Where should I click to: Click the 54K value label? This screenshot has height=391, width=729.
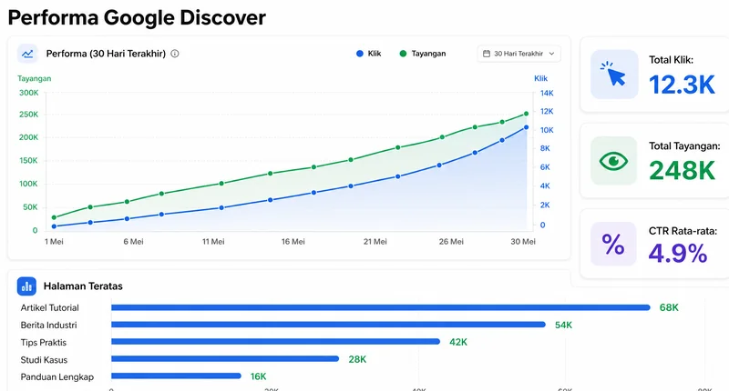click(x=563, y=326)
